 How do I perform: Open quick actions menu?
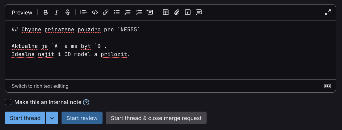tap(188, 12)
